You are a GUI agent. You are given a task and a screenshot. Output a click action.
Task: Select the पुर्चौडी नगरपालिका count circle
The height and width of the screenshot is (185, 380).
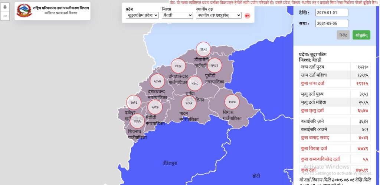click(214, 65)
